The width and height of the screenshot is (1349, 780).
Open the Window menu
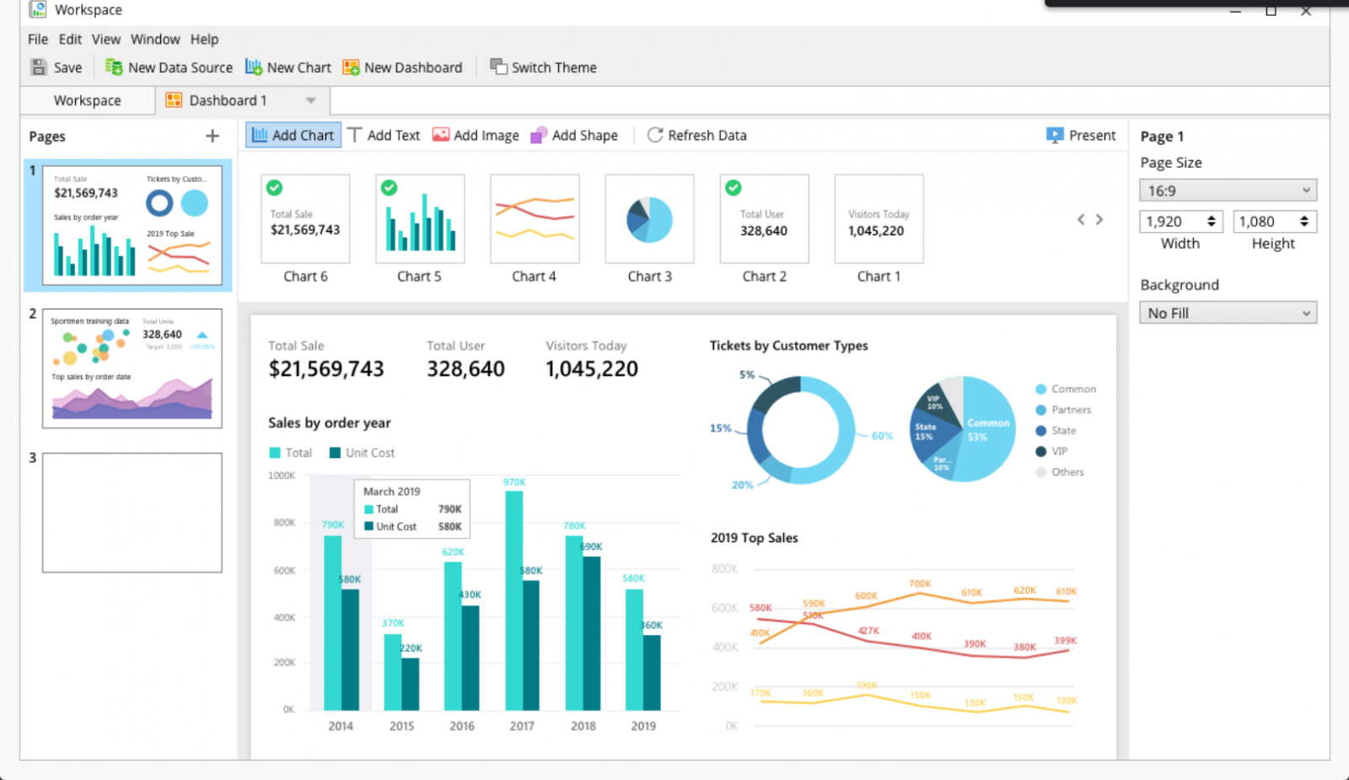(x=155, y=39)
